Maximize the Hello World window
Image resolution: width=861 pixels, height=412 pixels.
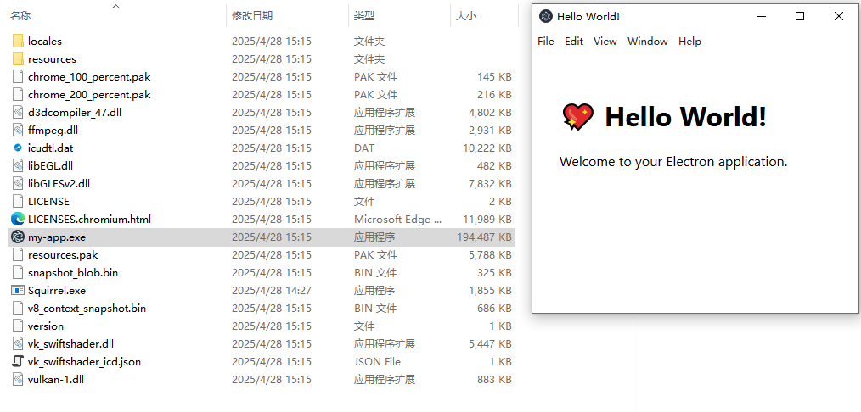[800, 16]
